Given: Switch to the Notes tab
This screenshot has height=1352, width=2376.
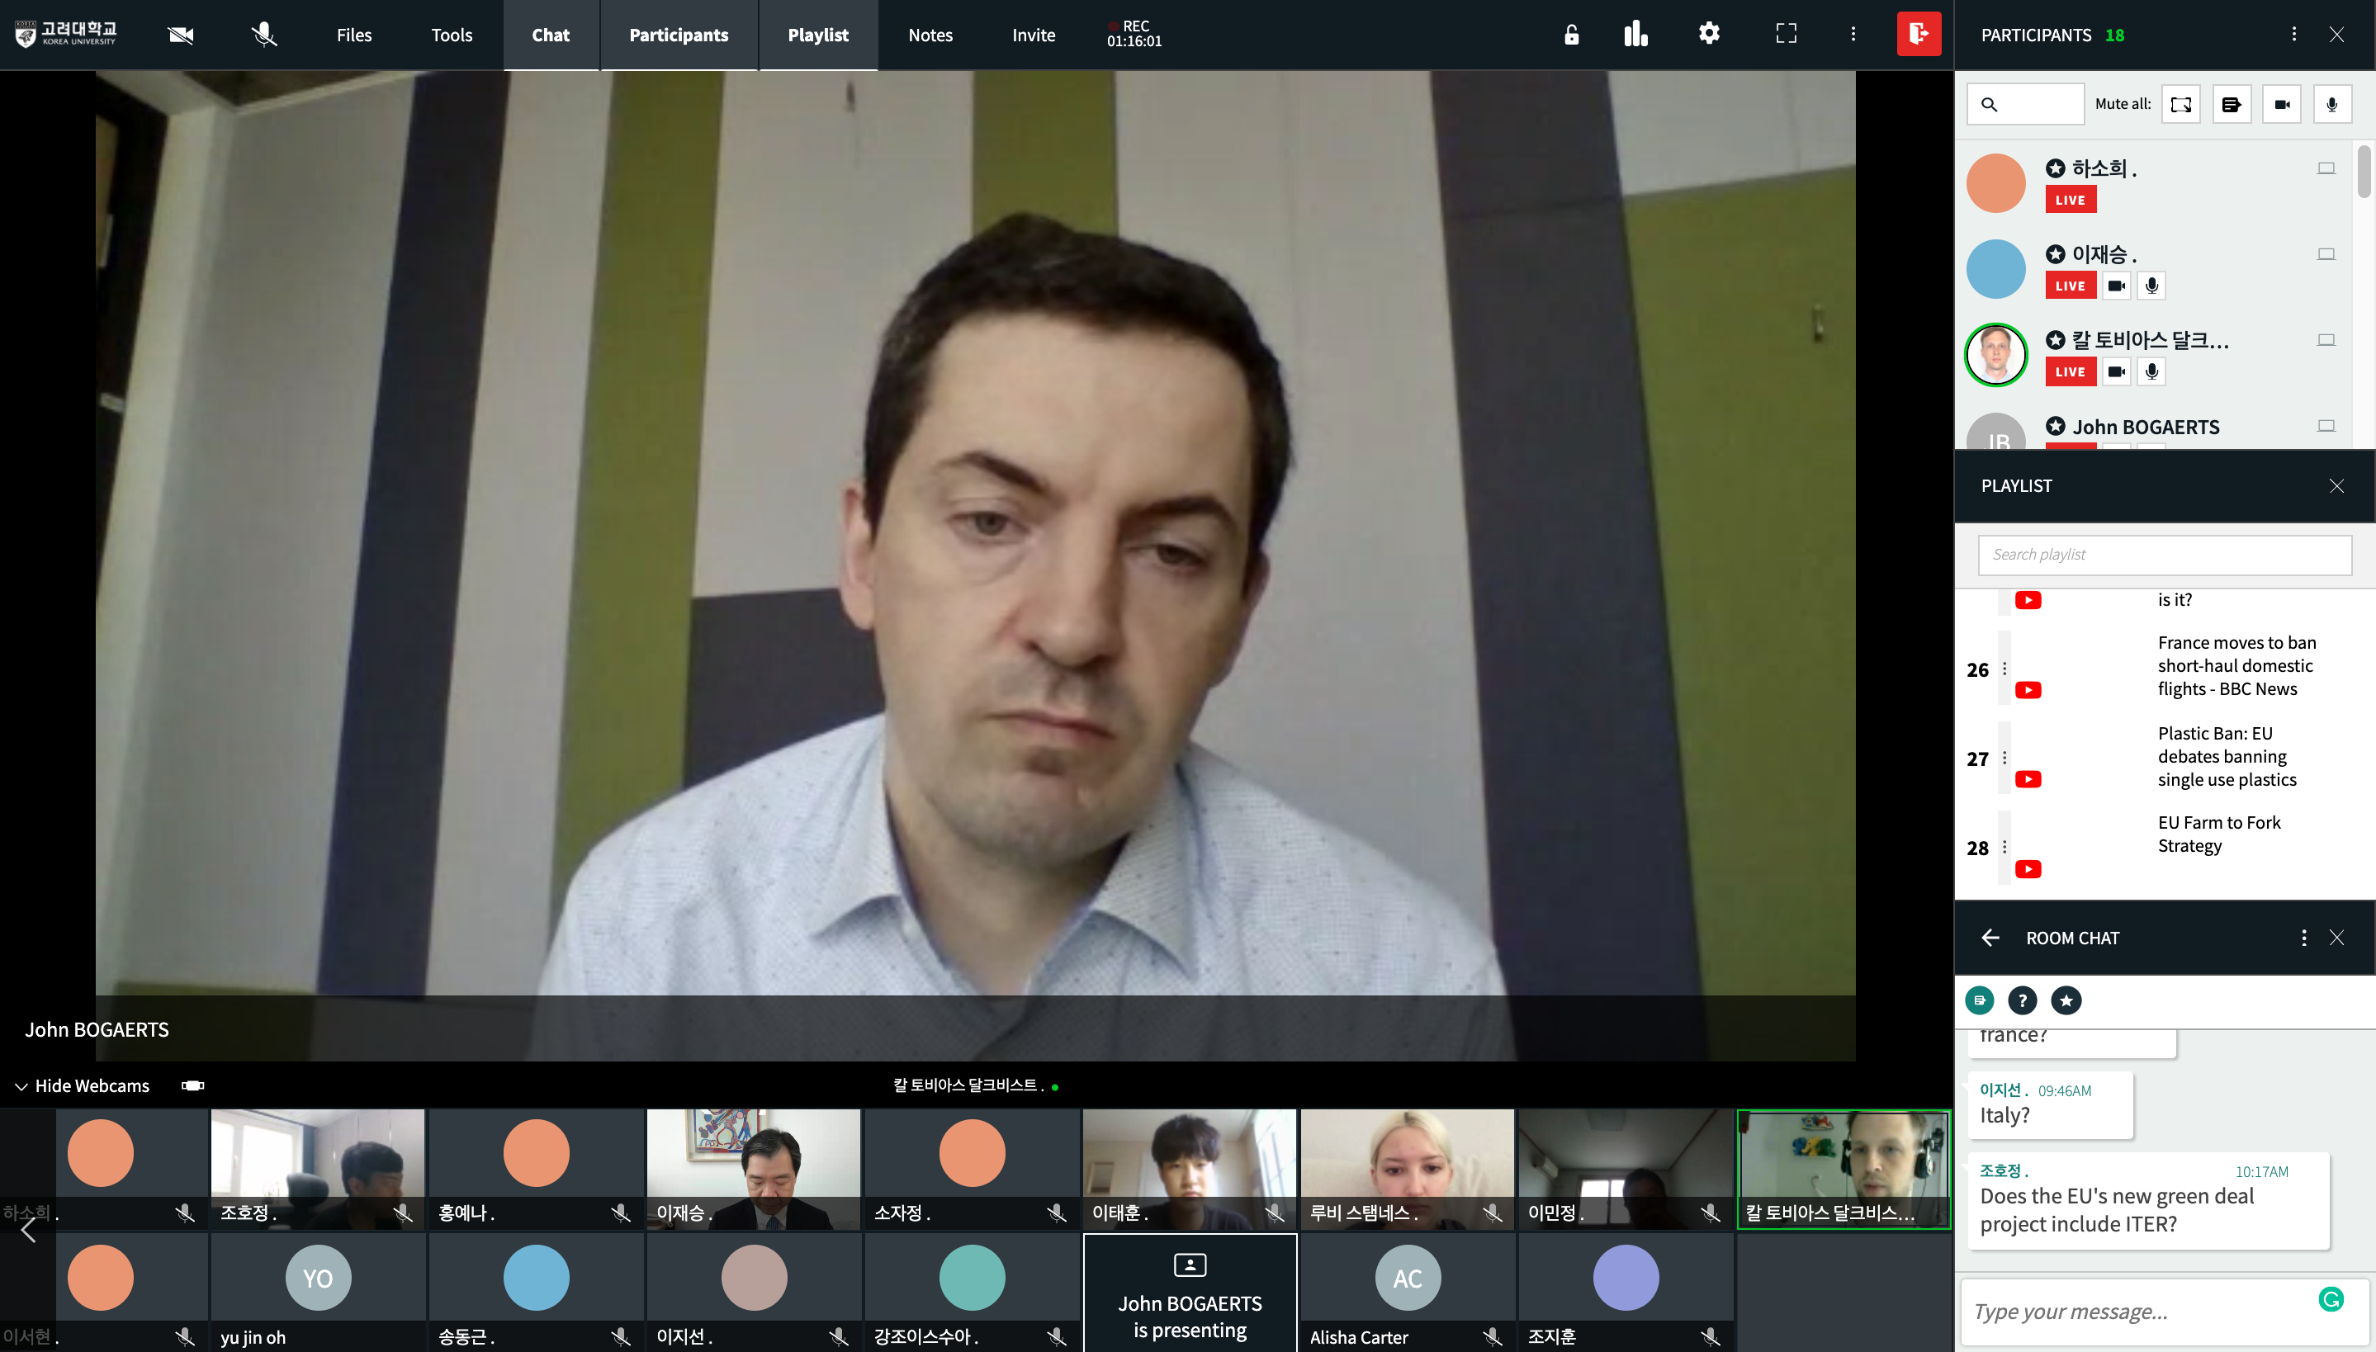Looking at the screenshot, I should click(930, 35).
